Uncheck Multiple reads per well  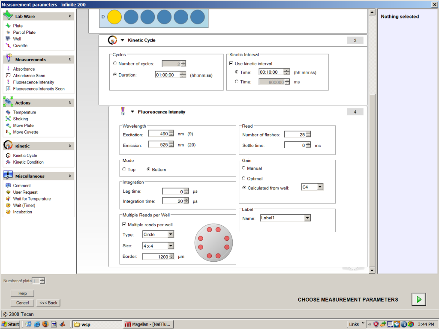point(124,224)
